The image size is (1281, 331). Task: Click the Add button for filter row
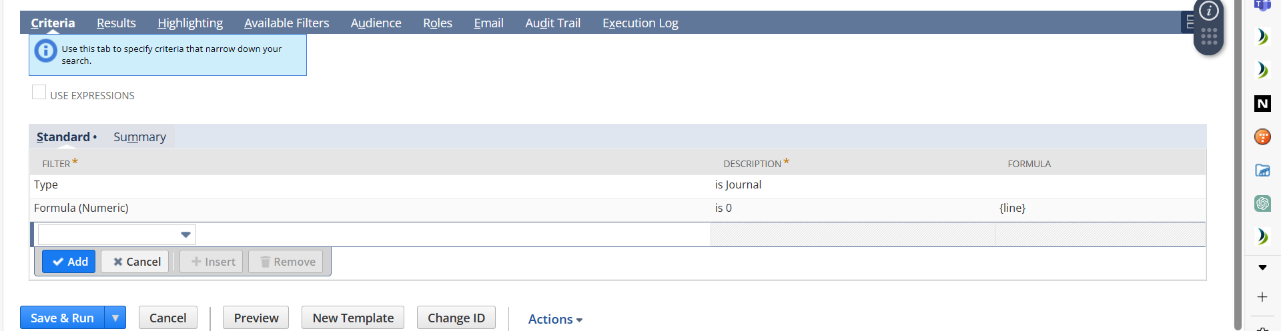(x=69, y=262)
